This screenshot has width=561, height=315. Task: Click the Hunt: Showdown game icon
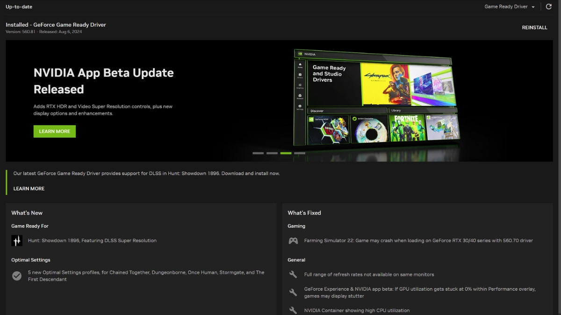(17, 241)
